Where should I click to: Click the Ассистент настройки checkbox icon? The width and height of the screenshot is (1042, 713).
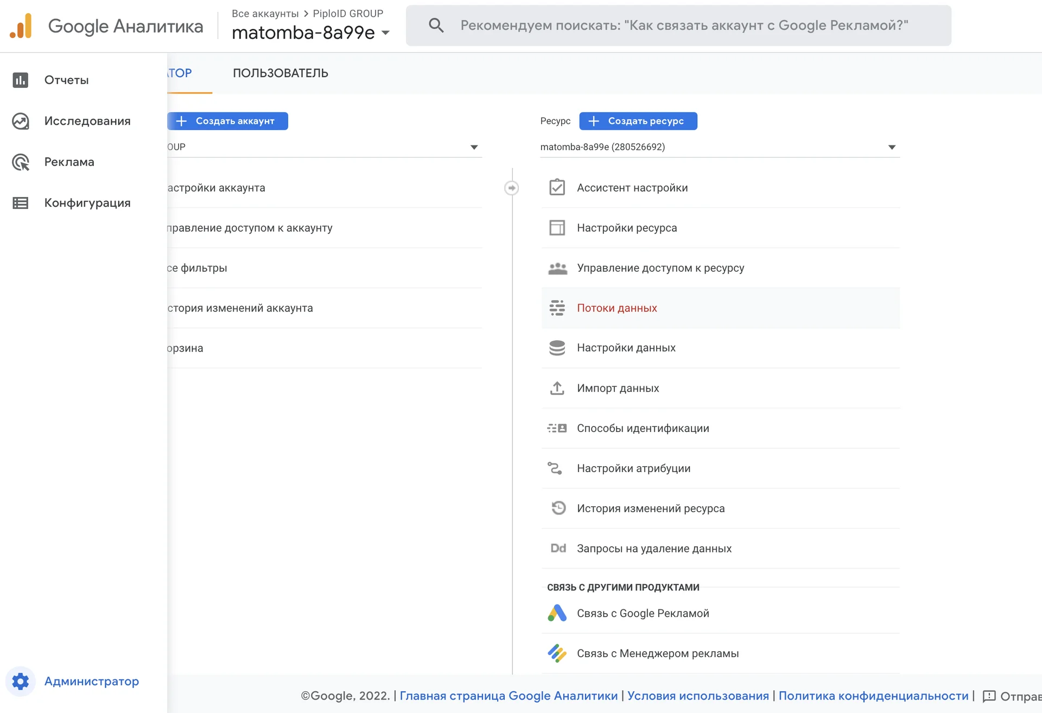coord(557,188)
